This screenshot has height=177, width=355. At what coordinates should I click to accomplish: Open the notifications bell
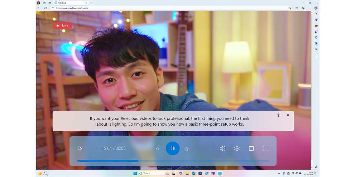pos(315,173)
